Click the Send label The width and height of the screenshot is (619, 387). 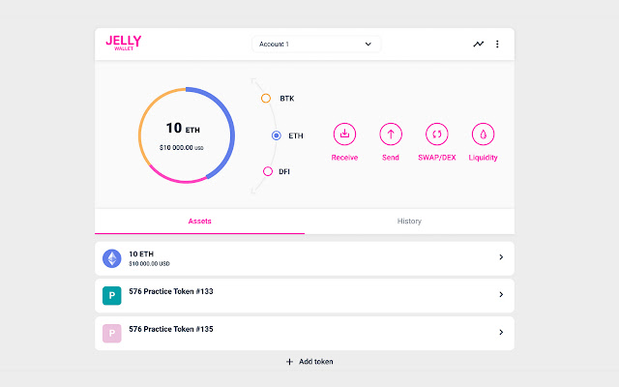(391, 158)
